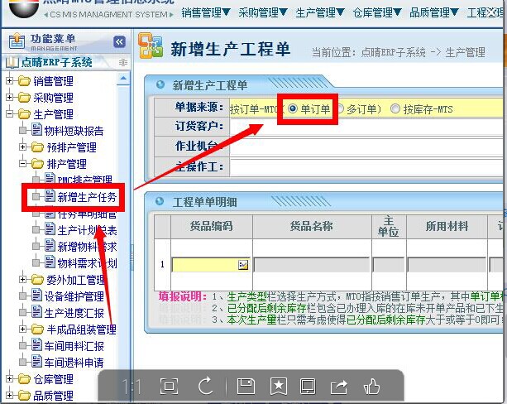The image size is (507, 404).
Task: Click the save icon in bottom toolbar
Action: coord(245,386)
